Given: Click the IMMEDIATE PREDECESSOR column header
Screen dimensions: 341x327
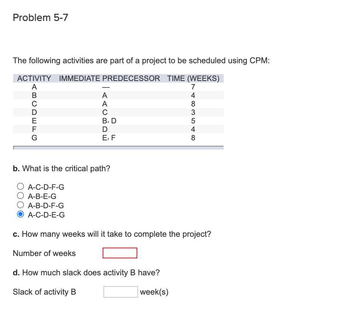Looking at the screenshot, I should tap(109, 78).
